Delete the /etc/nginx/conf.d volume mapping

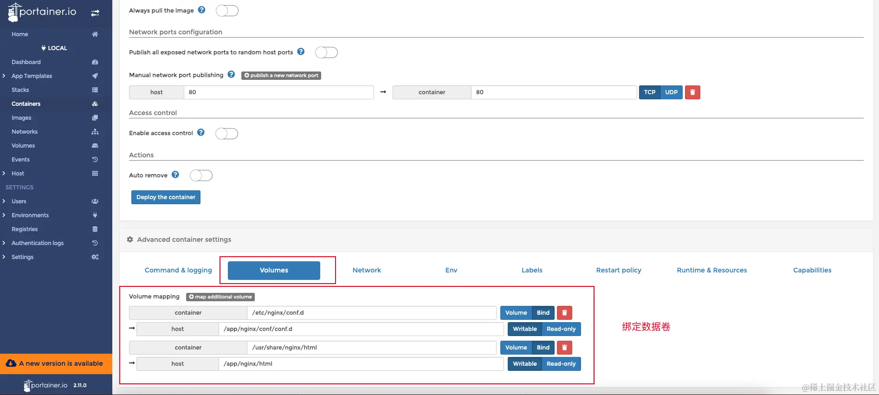[x=564, y=313]
